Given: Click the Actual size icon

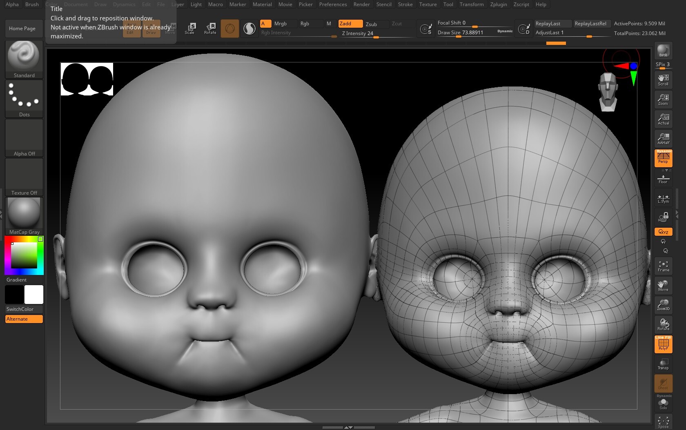Looking at the screenshot, I should [x=663, y=119].
